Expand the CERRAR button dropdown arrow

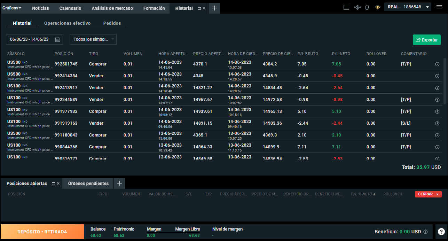click(x=437, y=194)
